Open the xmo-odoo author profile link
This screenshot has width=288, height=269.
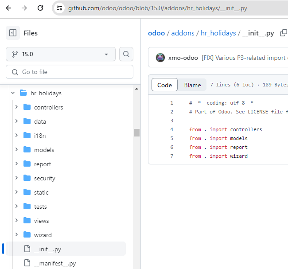(x=183, y=58)
